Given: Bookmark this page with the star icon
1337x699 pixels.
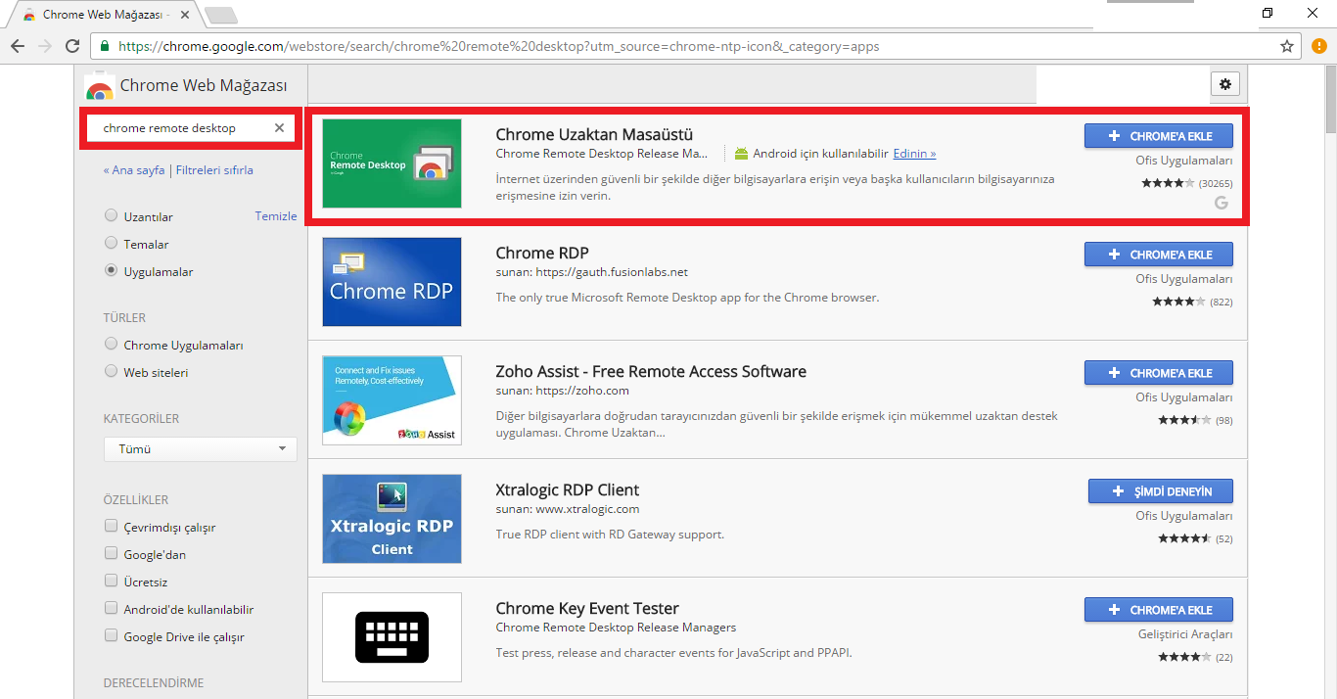Looking at the screenshot, I should [x=1287, y=46].
